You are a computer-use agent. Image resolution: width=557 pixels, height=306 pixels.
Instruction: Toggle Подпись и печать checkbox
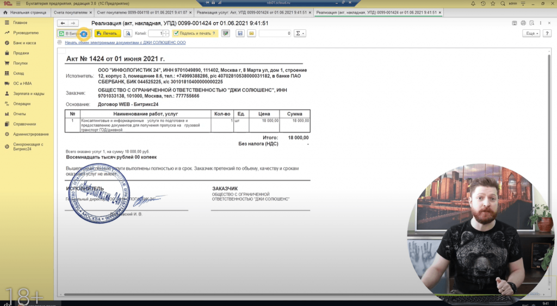click(x=176, y=33)
